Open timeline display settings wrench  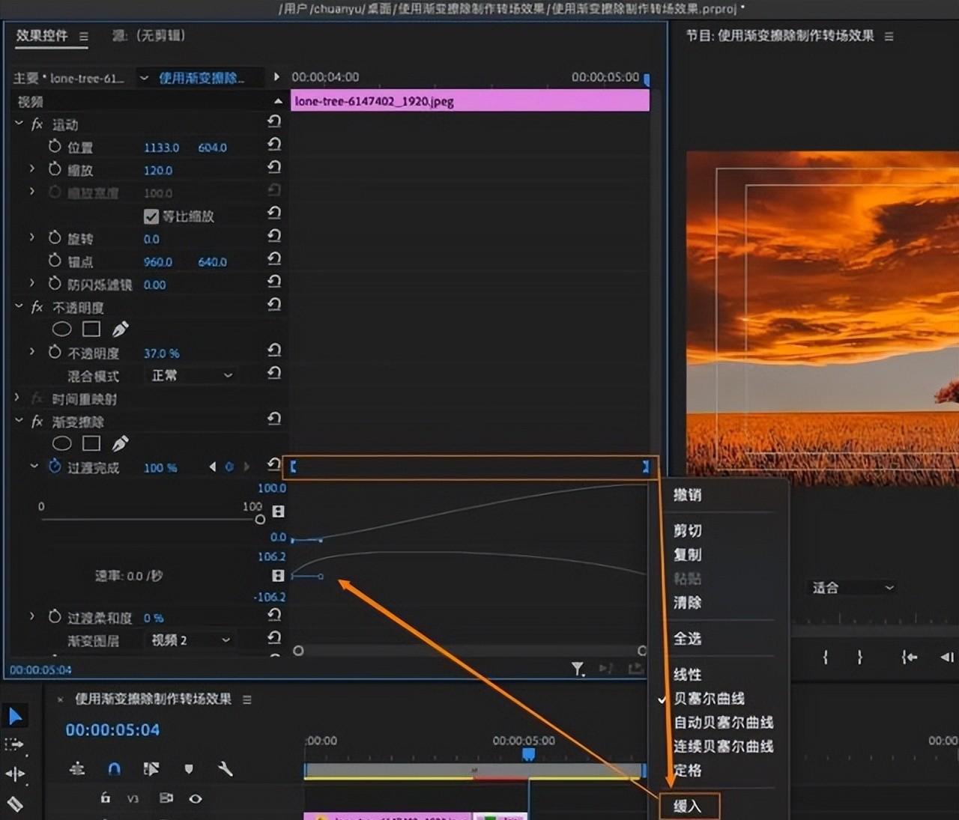tap(225, 769)
